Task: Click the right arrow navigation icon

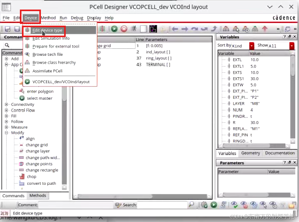Action: (x=184, y=29)
